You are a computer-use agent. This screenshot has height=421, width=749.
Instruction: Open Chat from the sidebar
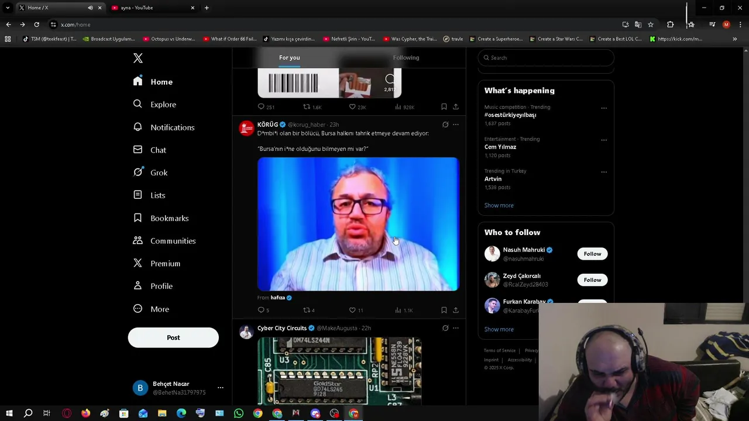(x=150, y=150)
